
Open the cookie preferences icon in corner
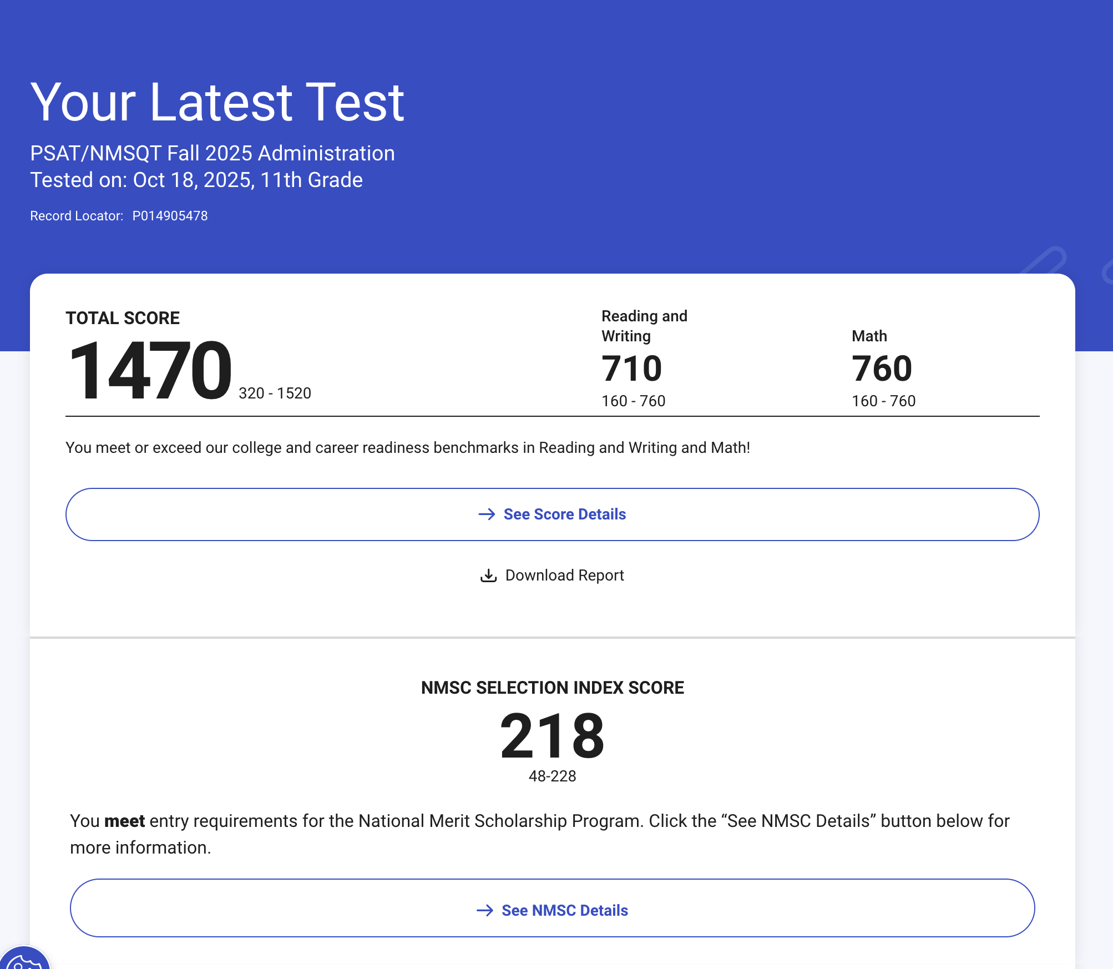(x=23, y=960)
